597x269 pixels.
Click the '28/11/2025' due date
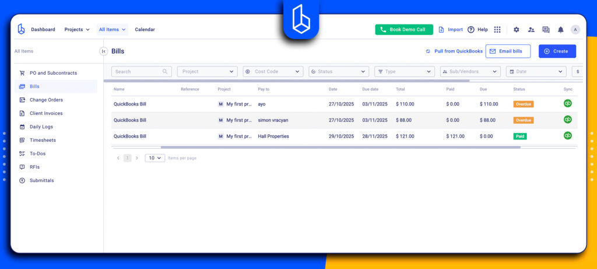[375, 136]
